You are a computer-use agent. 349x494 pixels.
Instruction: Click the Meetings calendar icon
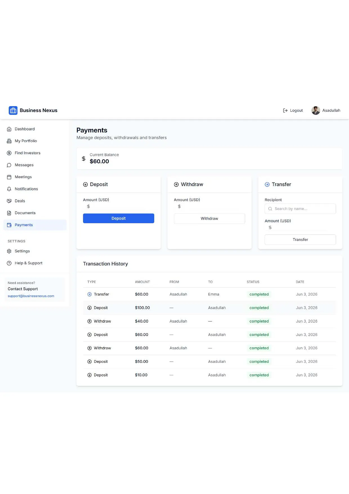[9, 177]
